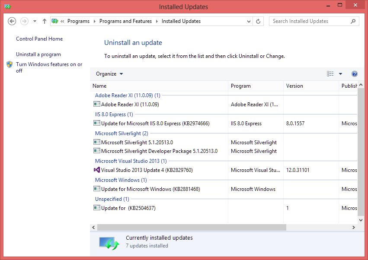
Task: Click the IIS 8.0 Express program cell
Action: tap(246, 124)
